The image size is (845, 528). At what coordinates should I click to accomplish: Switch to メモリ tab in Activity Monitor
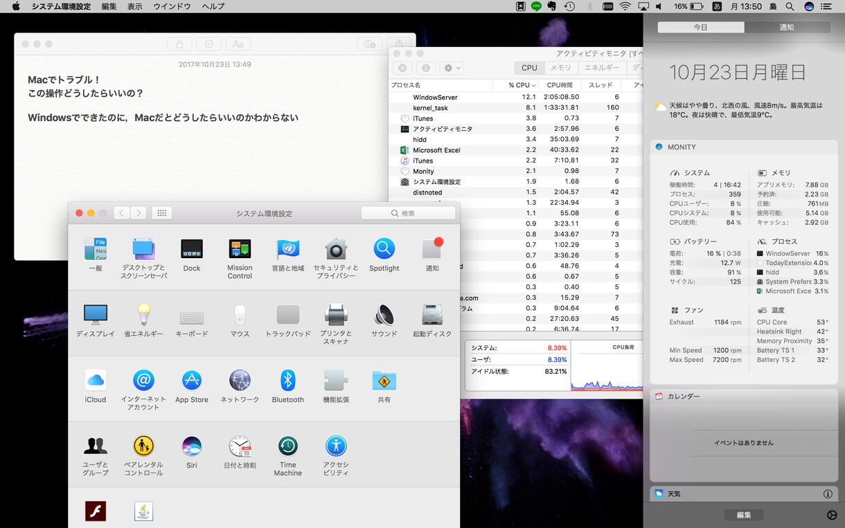click(561, 68)
